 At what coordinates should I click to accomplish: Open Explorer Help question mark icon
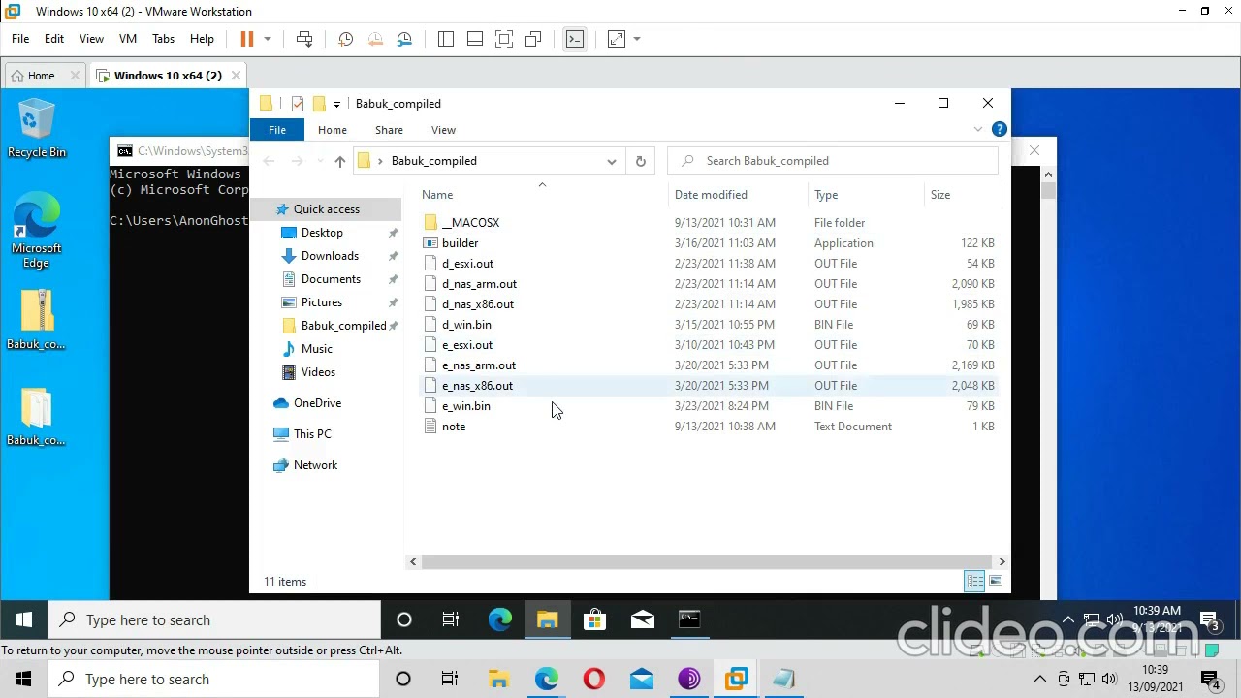coord(1000,129)
